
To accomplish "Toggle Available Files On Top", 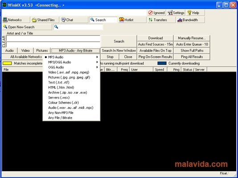I will (x=155, y=50).
